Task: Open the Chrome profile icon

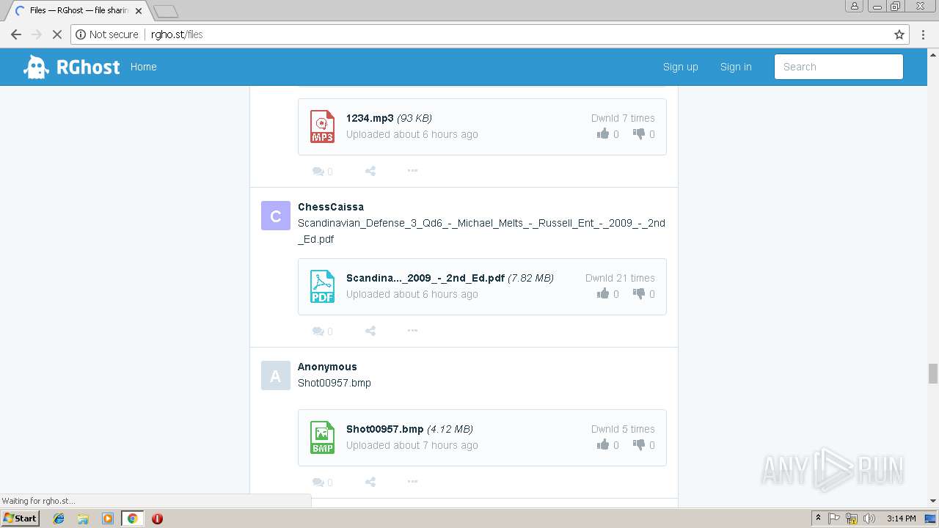Action: (854, 6)
